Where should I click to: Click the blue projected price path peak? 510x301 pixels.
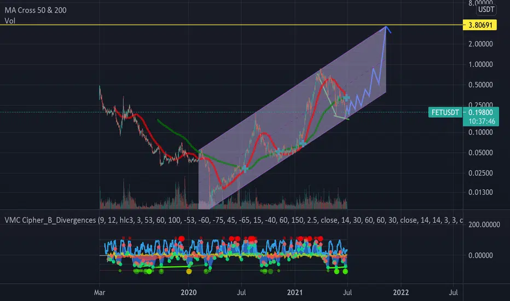tap(386, 27)
